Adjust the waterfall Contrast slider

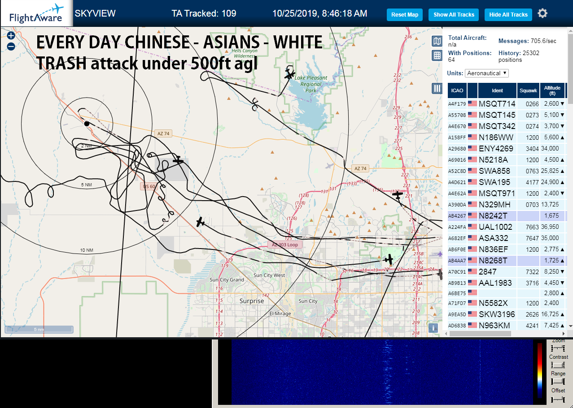558,365
